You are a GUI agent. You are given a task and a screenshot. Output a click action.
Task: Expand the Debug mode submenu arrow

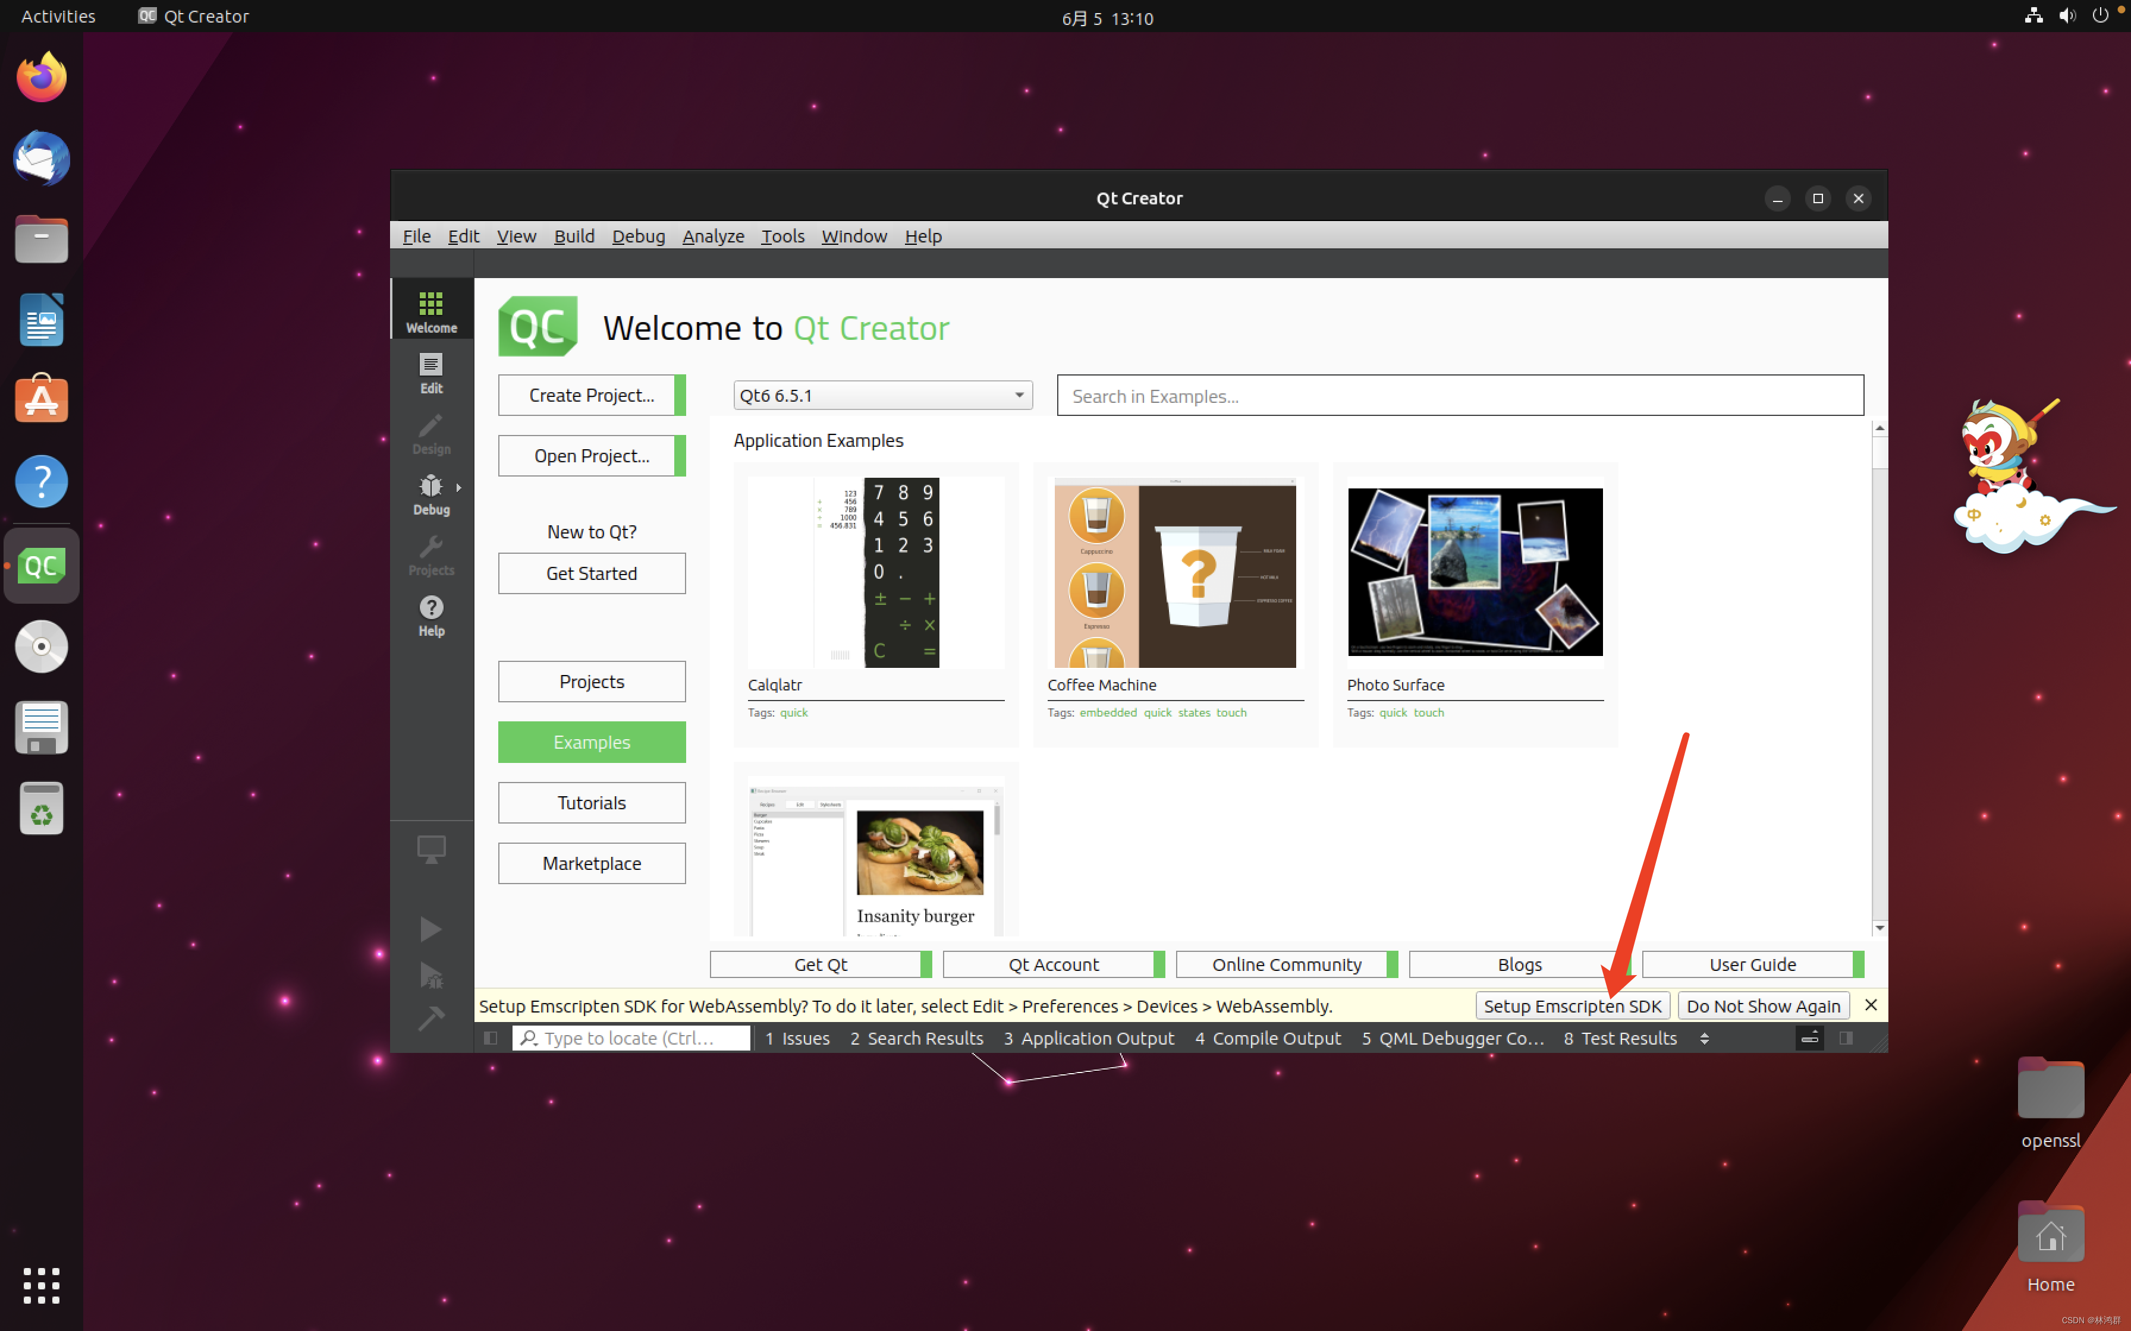459,487
